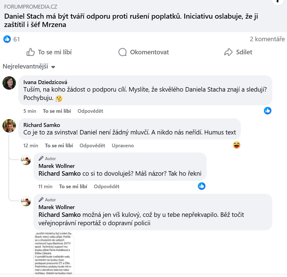287x277 pixels.
Task: Click blue like reaction on Marek Wollner's reply
Action: coord(202,186)
